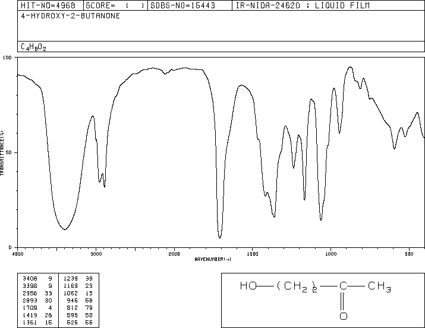Click the IR-NIDA-24620 : LIQUID FILM label
This screenshot has width=425, height=328.
[x=303, y=5]
